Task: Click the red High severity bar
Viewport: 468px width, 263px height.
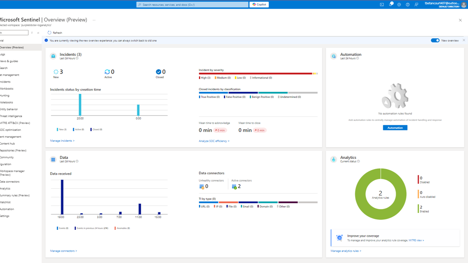Action: (x=256, y=73)
